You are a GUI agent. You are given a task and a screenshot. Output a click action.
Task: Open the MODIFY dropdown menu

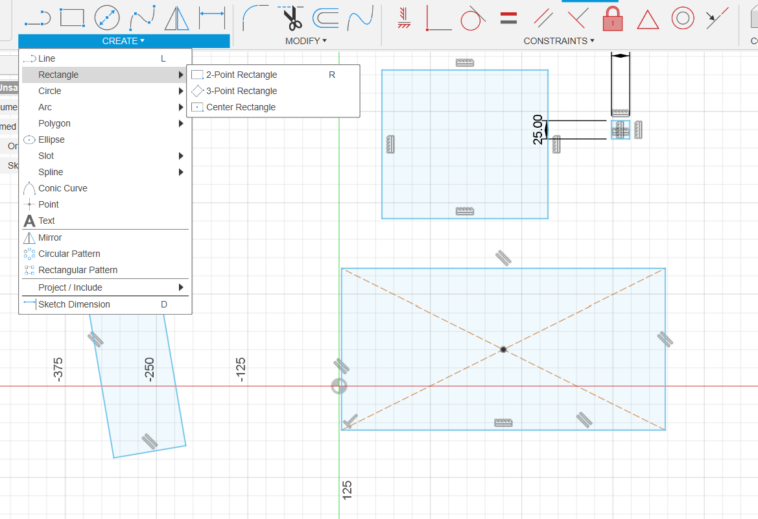tap(306, 41)
